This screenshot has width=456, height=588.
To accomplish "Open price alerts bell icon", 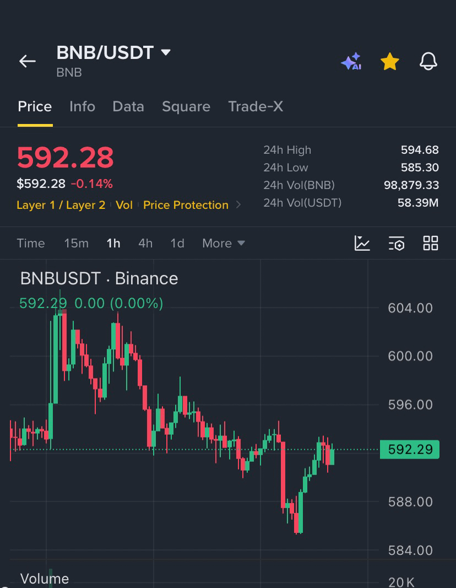I will (x=428, y=61).
